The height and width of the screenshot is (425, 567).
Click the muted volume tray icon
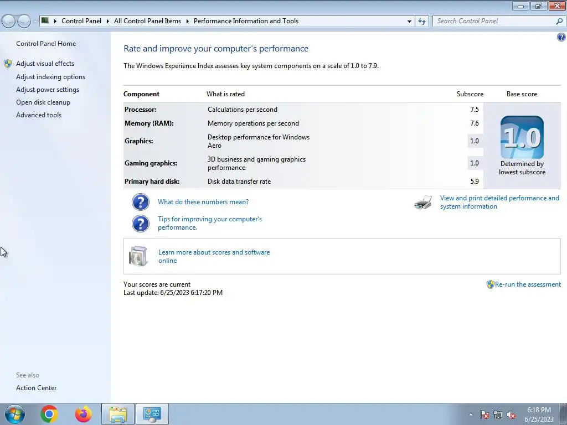click(511, 414)
